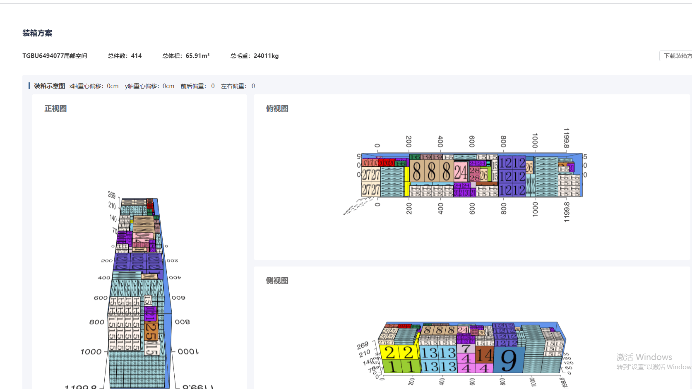Click the y轴重心偏移 0cm indicator
692x389 pixels.
pyautogui.click(x=149, y=86)
